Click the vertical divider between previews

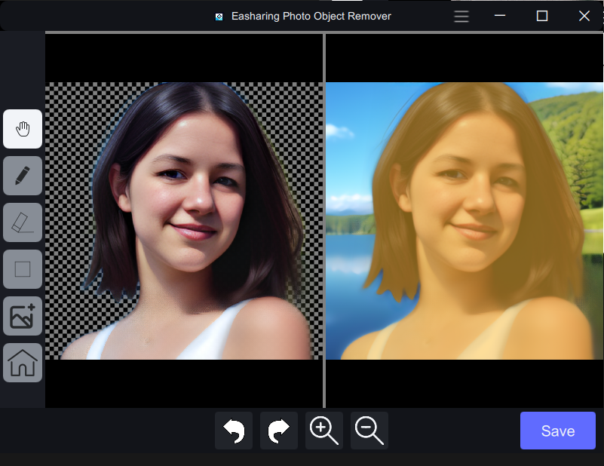click(324, 220)
